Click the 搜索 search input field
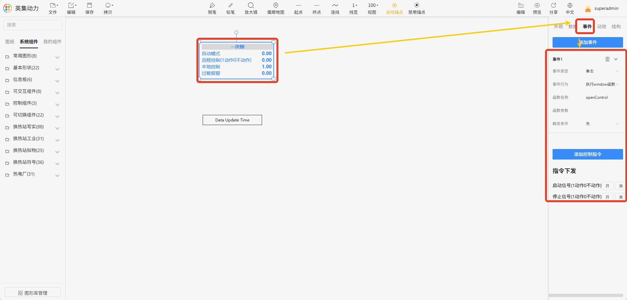The width and height of the screenshot is (627, 300). click(33, 25)
